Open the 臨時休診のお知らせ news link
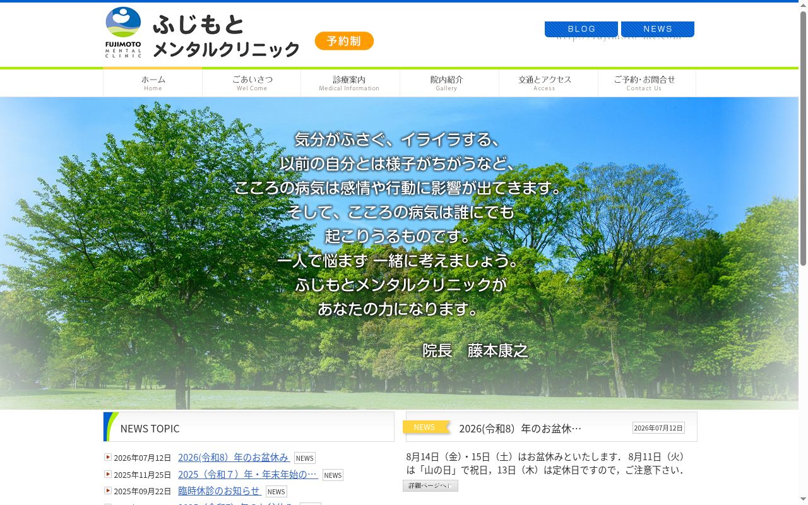Image resolution: width=808 pixels, height=505 pixels. pyautogui.click(x=219, y=491)
